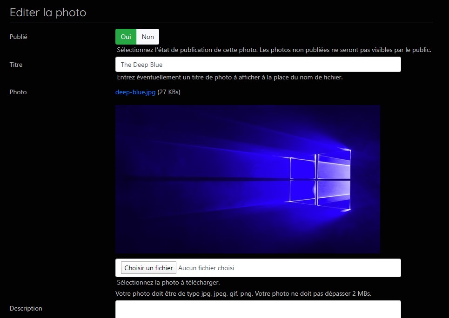Viewport: 449px width, 318px height.
Task: Click the deep blue Windows photo preview
Action: click(x=248, y=179)
